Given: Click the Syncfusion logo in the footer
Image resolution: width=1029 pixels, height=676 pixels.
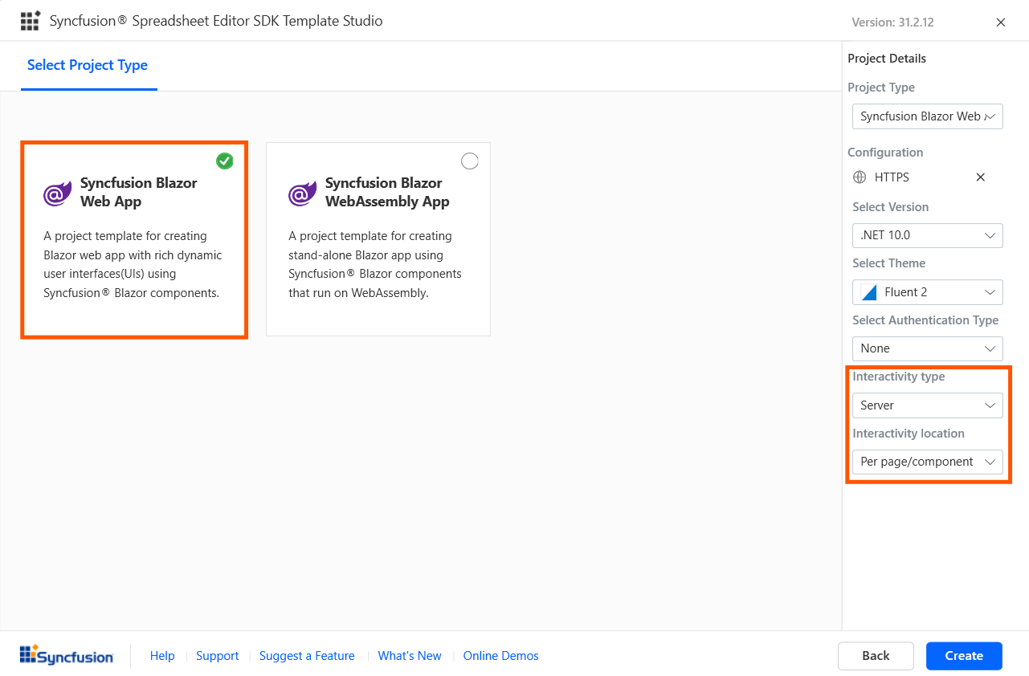Looking at the screenshot, I should point(66,655).
